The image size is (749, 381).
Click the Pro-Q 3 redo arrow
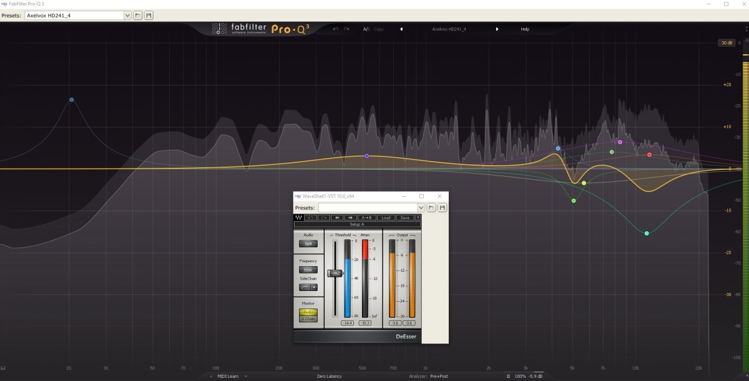346,29
